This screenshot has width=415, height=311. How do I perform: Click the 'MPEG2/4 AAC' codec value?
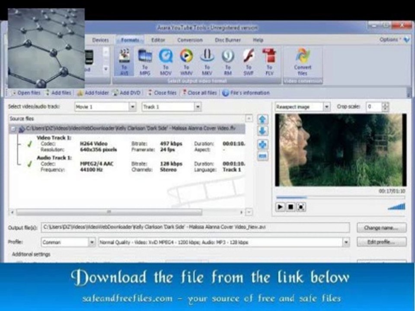coord(96,164)
